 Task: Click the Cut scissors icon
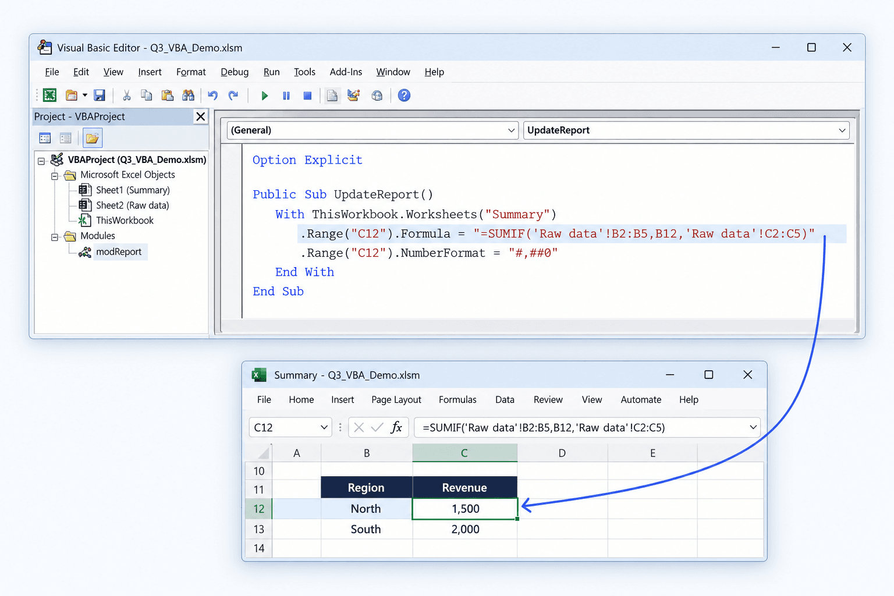tap(126, 95)
